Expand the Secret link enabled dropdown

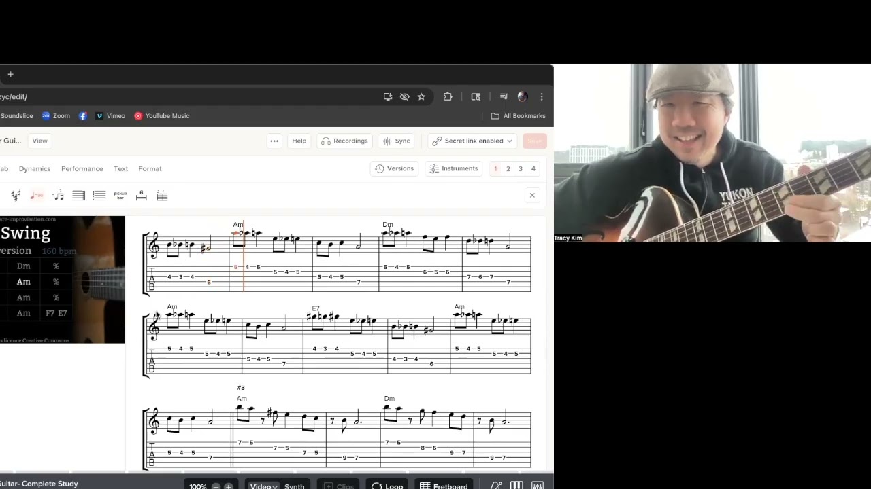[x=472, y=141]
